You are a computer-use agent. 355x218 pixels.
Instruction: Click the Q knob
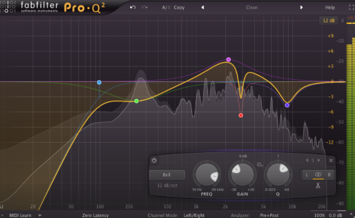[x=278, y=175]
